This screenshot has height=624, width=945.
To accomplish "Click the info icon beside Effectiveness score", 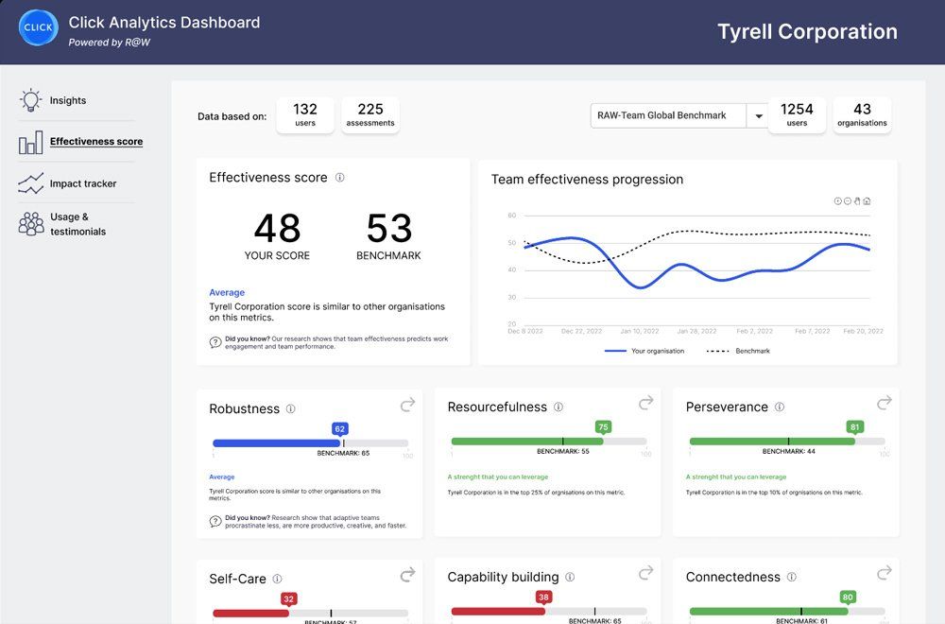I will pos(340,178).
